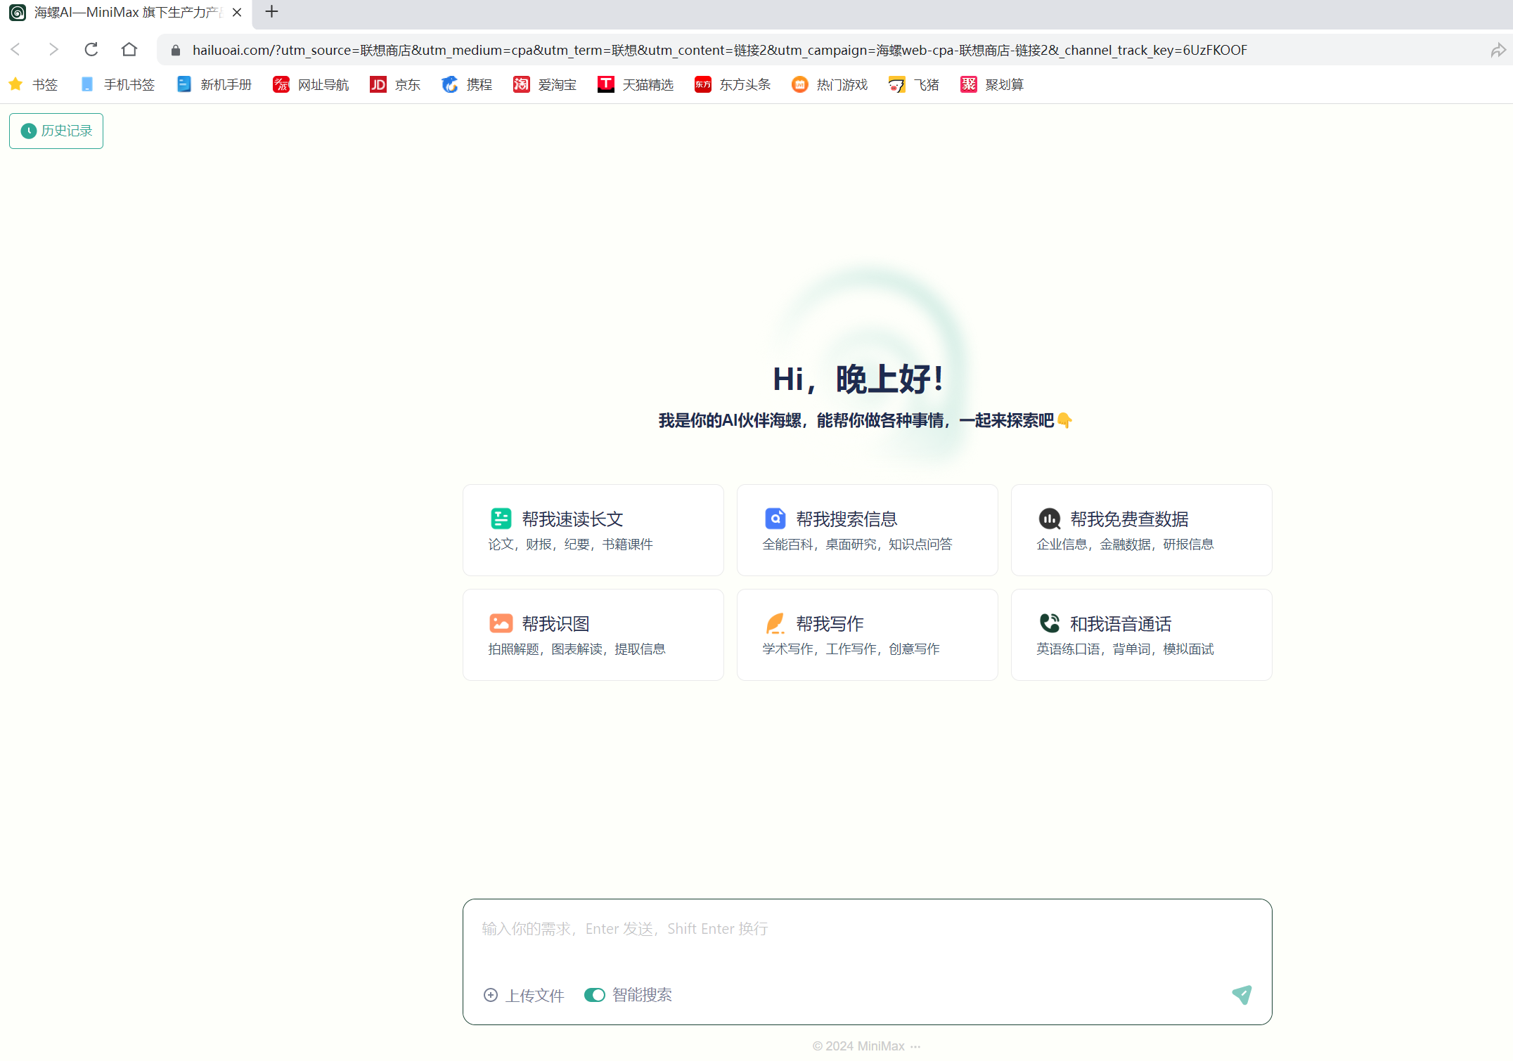Select 全能百科，桌面研究，知识点问答 card text

858,545
